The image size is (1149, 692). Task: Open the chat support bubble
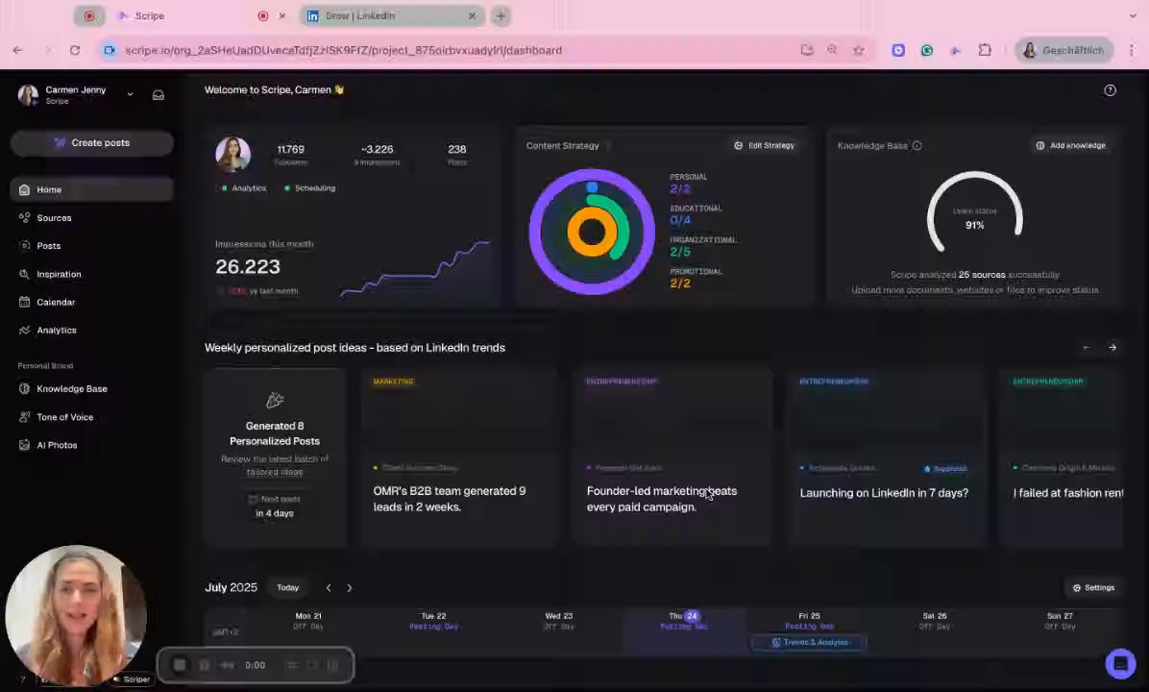pyautogui.click(x=1120, y=663)
